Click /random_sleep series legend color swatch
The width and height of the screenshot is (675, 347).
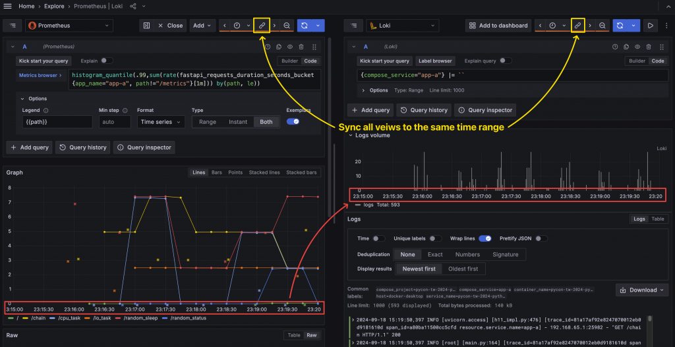(119, 318)
